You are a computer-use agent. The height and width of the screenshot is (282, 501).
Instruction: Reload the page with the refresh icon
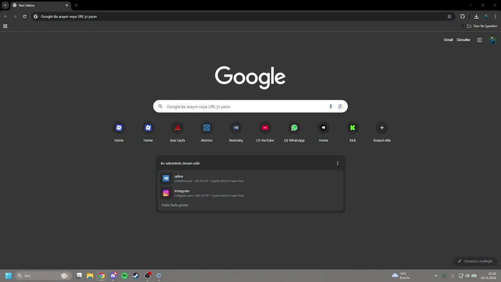pos(24,16)
